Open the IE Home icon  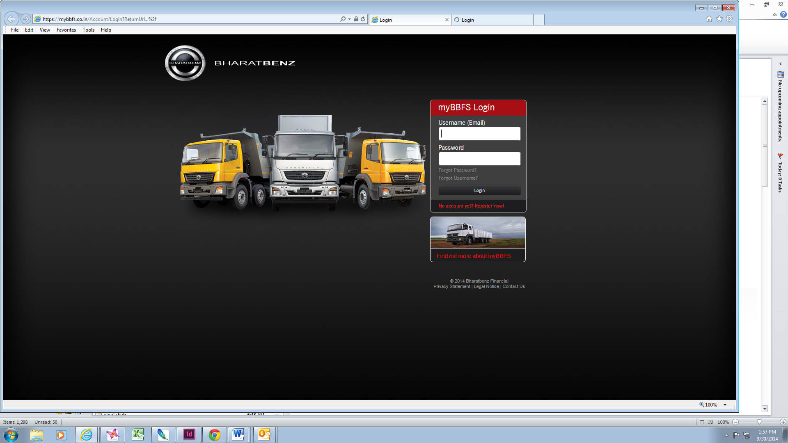tap(709, 19)
